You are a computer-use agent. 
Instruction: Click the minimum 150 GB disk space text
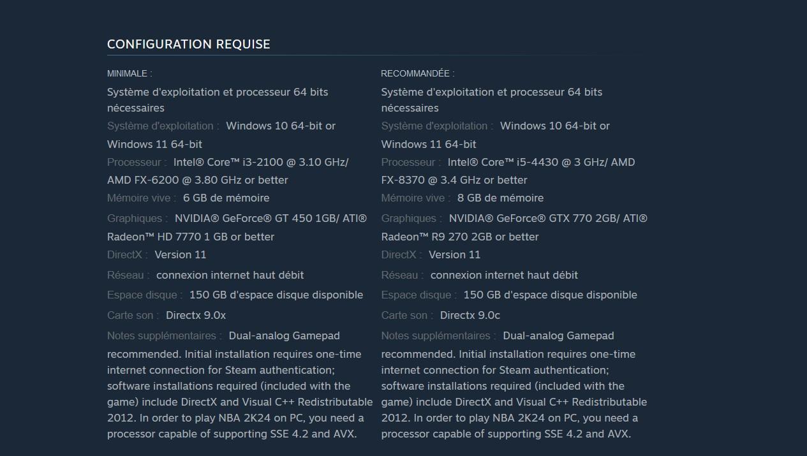(276, 295)
